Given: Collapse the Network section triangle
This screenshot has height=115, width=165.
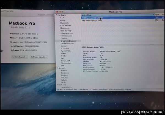Looking at the screenshot, I should 58,68.
